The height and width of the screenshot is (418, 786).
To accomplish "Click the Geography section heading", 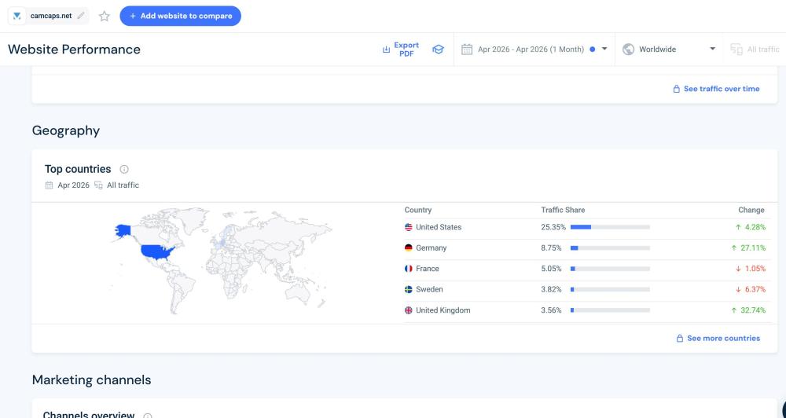I will click(x=66, y=130).
